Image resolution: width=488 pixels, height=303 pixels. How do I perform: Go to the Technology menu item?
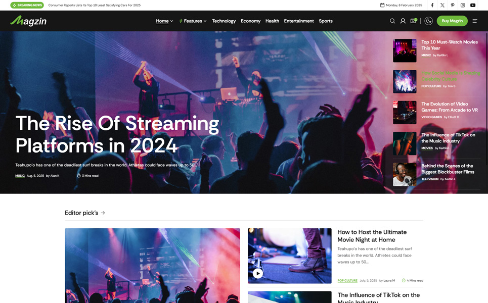pyautogui.click(x=224, y=21)
